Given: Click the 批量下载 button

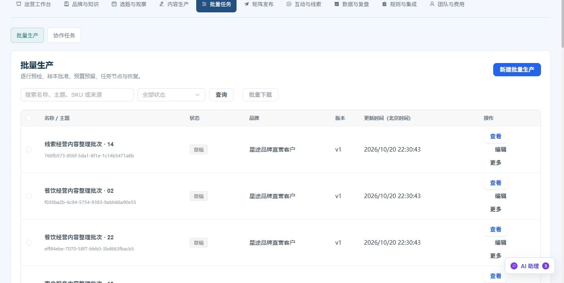Looking at the screenshot, I should coord(260,95).
